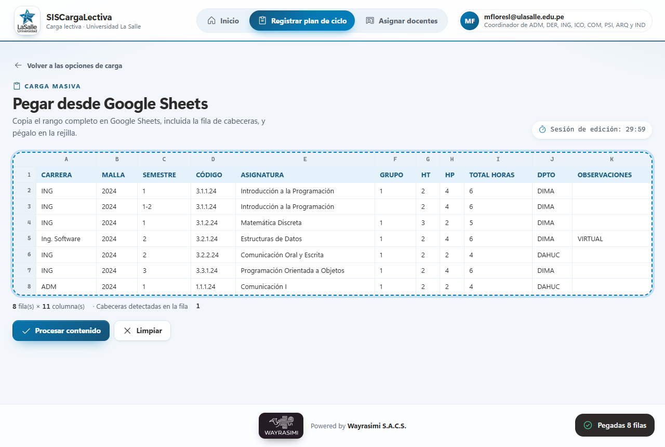
Task: Select column header letter A
Action: [66, 159]
